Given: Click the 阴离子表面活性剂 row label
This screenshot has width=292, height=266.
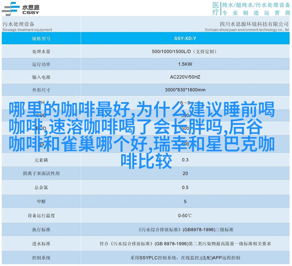Looking at the screenshot, I should (41, 174).
